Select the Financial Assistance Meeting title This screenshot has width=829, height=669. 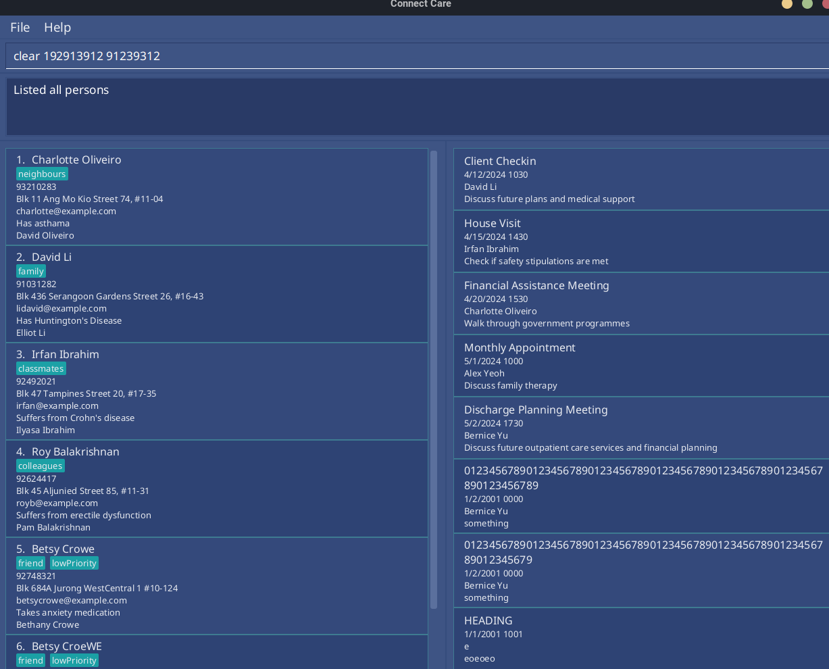536,285
